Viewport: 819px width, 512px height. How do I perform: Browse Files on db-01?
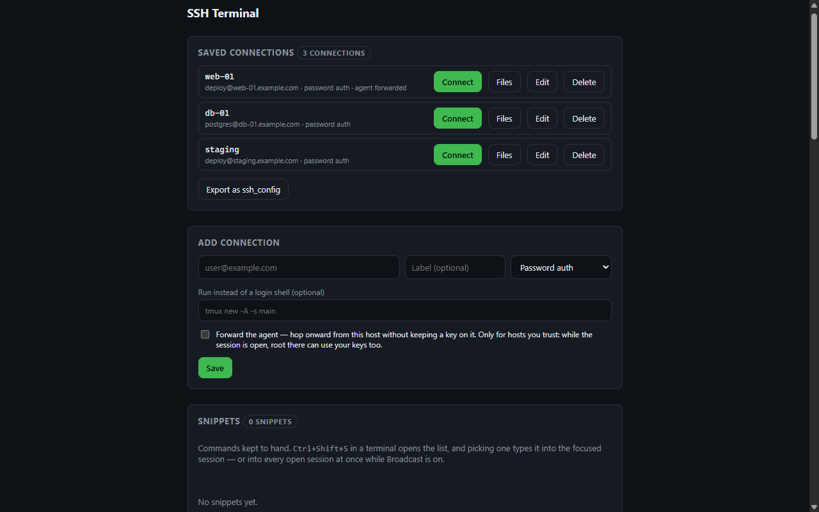pyautogui.click(x=504, y=118)
